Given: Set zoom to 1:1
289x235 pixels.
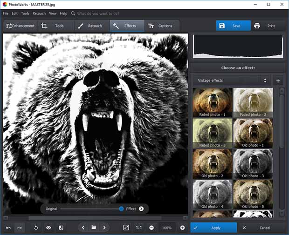Looking at the screenshot, I should click(139, 228).
